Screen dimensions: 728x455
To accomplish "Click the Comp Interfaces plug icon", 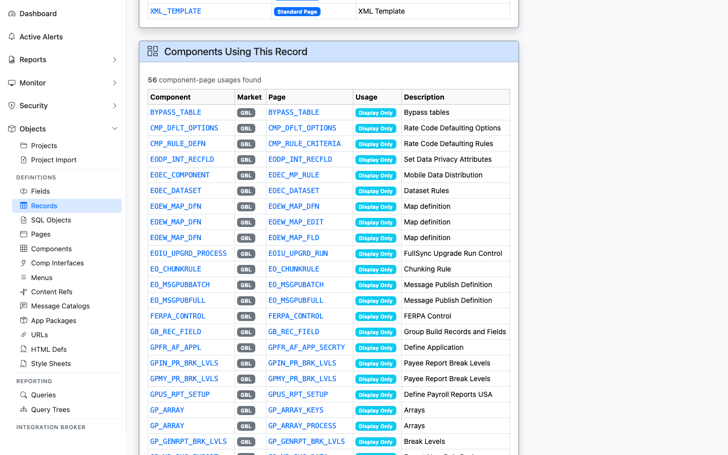I will click(x=24, y=263).
